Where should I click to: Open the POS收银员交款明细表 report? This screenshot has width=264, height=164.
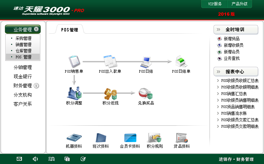click(x=240, y=126)
